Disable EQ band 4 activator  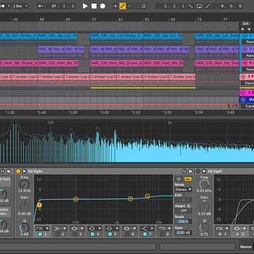point(92,234)
